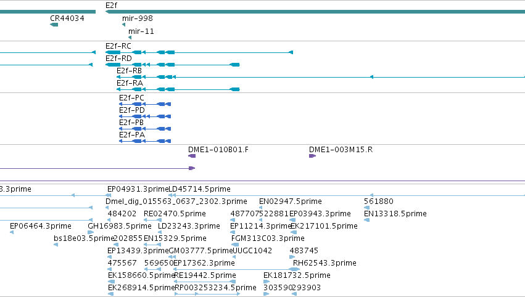This screenshot has width=525, height=297.
Task: Select the RE02470.5prime EST label
Action: 175,214
